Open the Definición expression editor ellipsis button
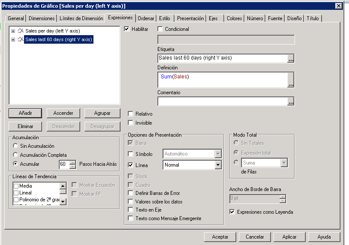This screenshot has height=245, width=349. 291,80
